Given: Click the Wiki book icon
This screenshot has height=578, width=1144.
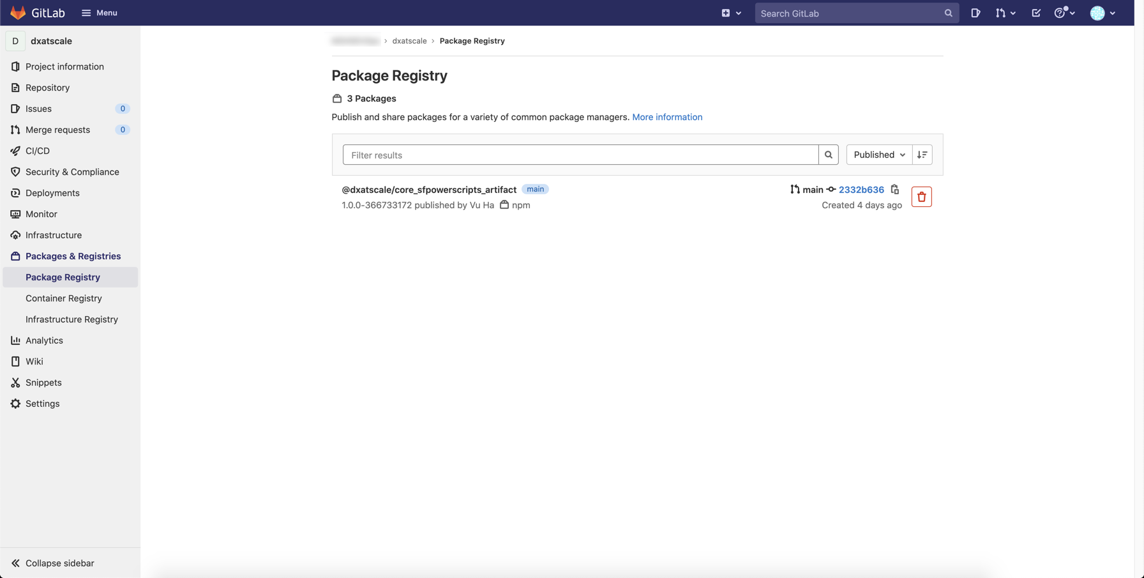Looking at the screenshot, I should point(15,361).
